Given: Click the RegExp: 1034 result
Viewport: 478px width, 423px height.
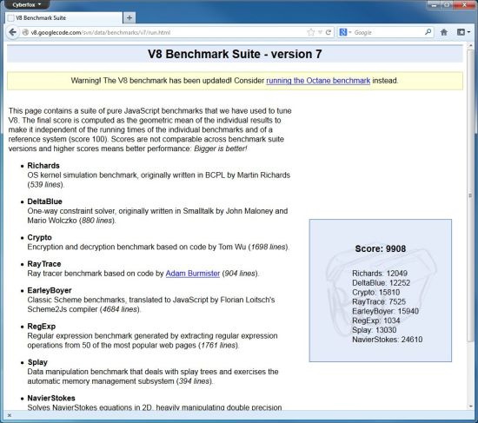Looking at the screenshot, I should 375,321.
